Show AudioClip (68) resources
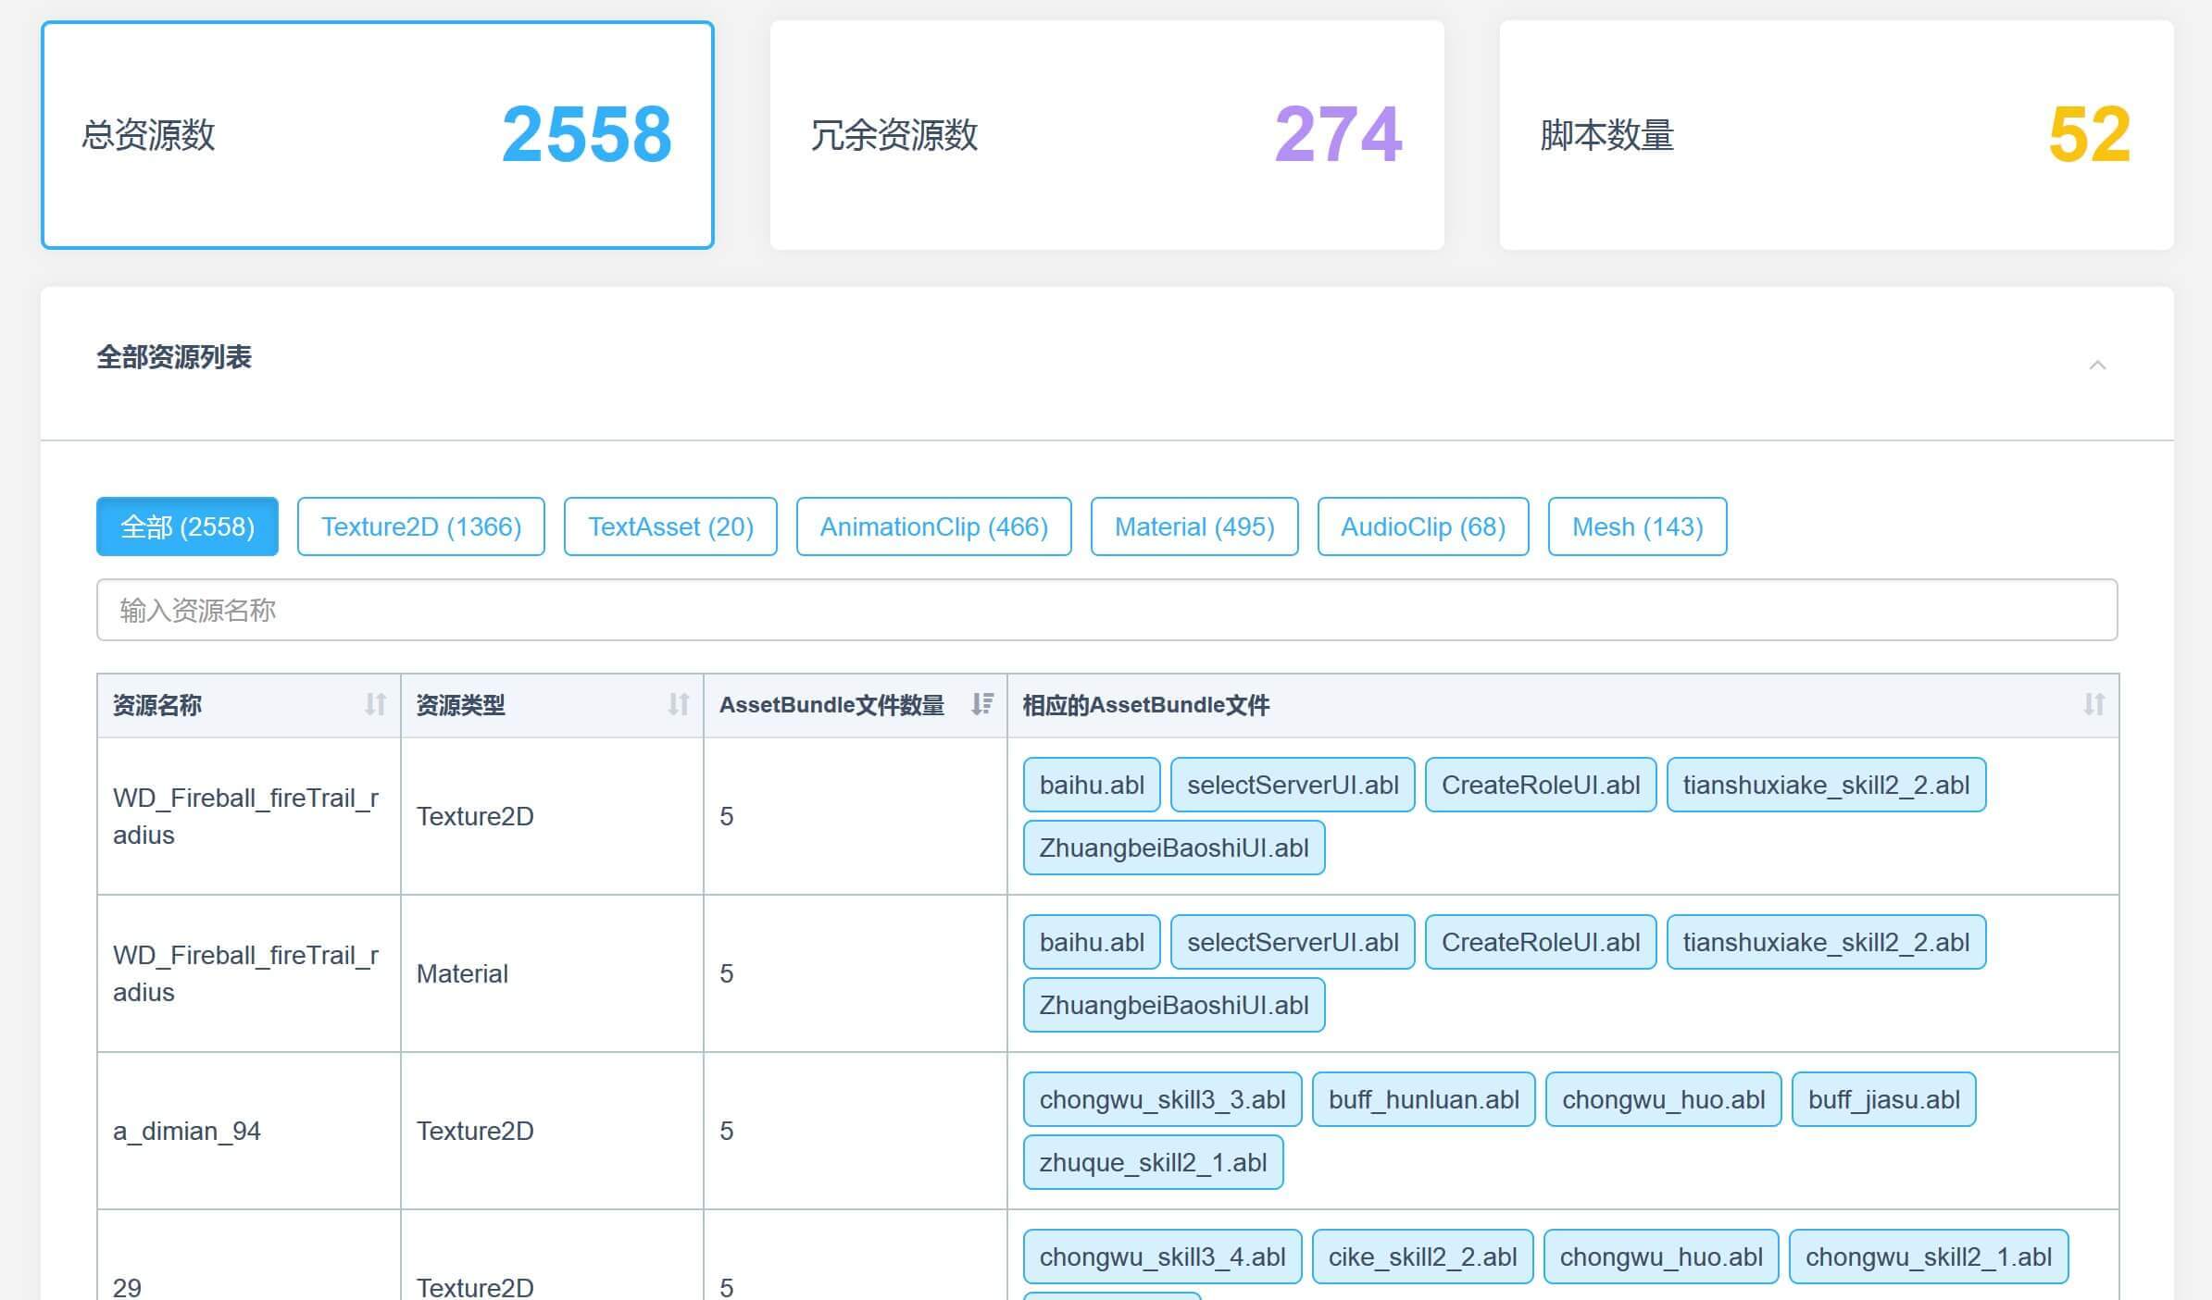2212x1300 pixels. coord(1422,526)
